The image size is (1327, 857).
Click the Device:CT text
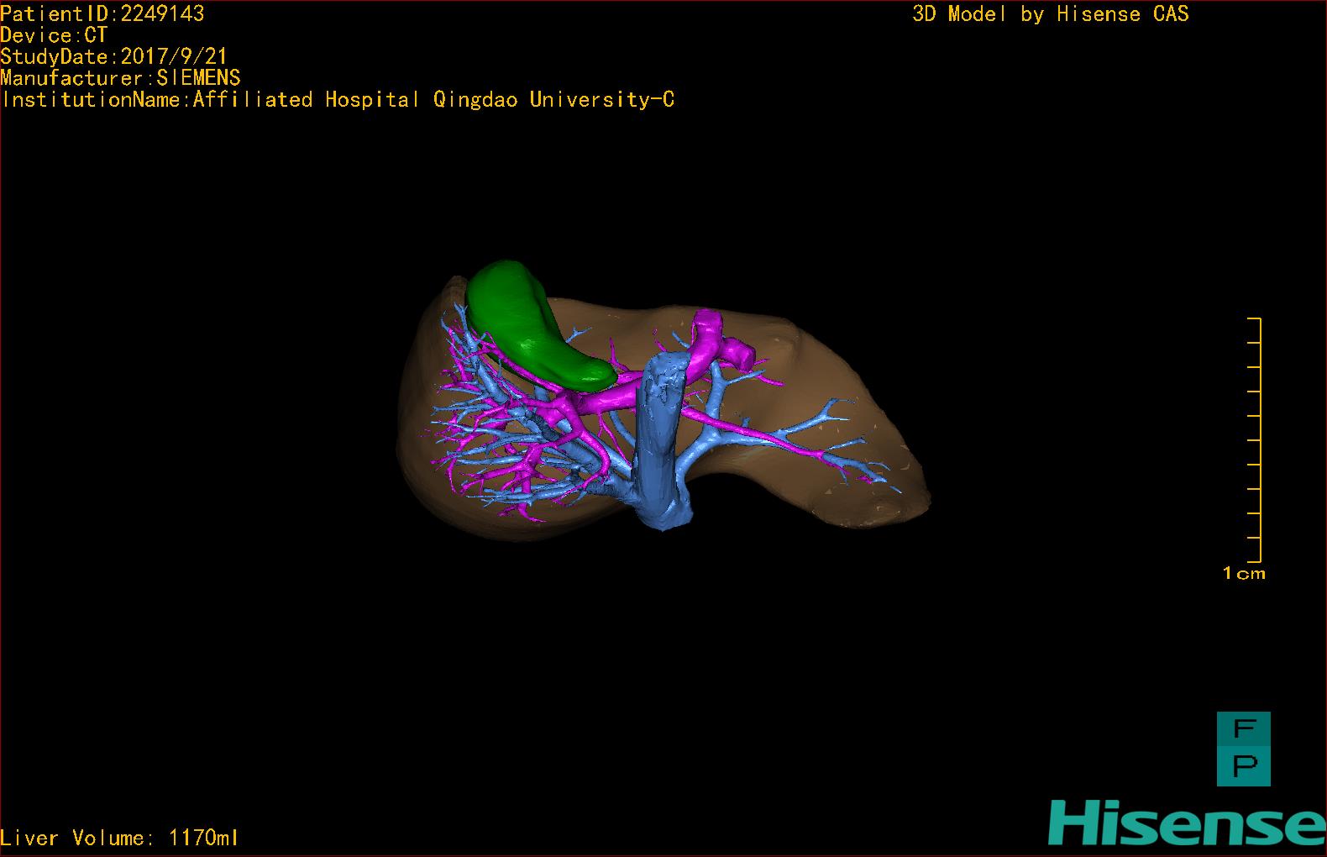click(x=54, y=35)
